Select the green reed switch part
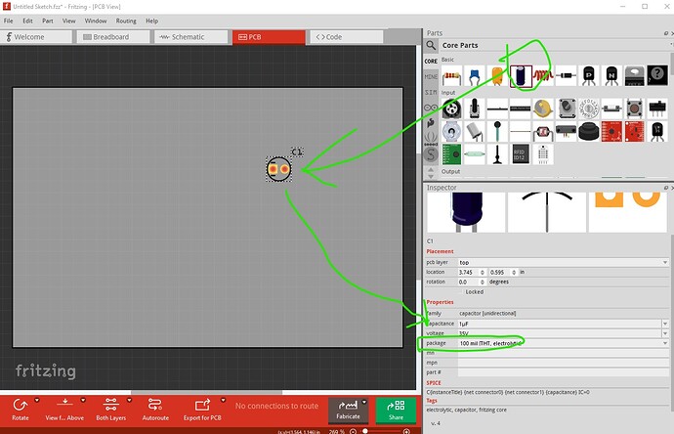 coord(474,154)
